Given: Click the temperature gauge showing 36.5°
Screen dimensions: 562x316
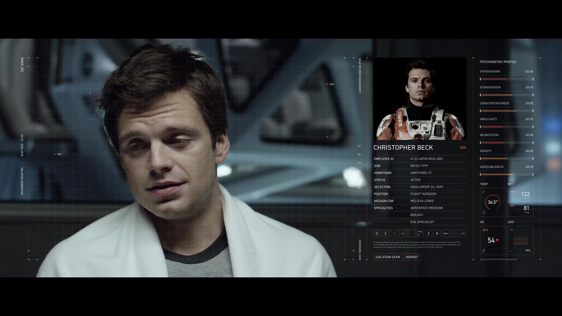Looking at the screenshot, I should (x=493, y=202).
